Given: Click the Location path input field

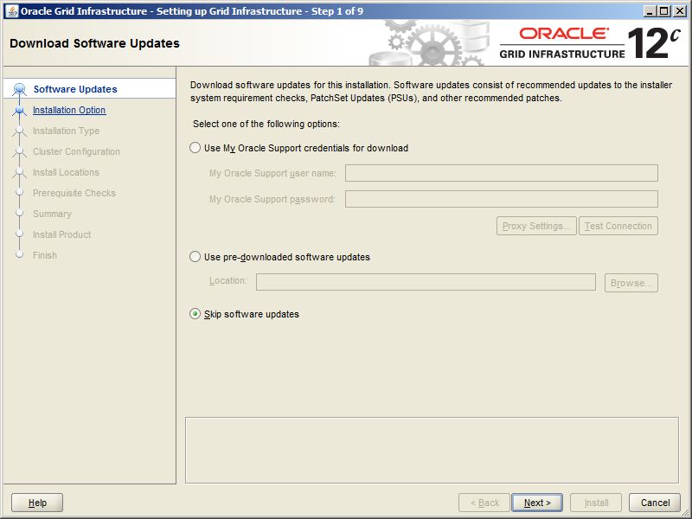Looking at the screenshot, I should pos(426,282).
